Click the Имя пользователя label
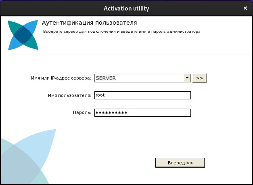Image resolution: width=253 pixels, height=185 pixels. click(69, 95)
